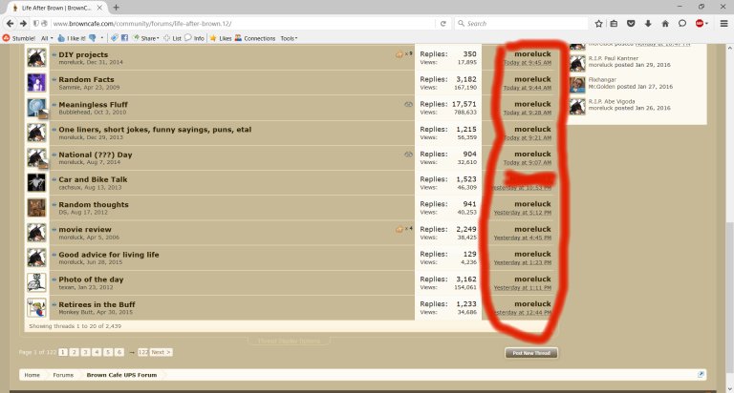Image resolution: width=734 pixels, height=393 pixels.
Task: Open the National (???) Day thread
Action: click(x=96, y=155)
